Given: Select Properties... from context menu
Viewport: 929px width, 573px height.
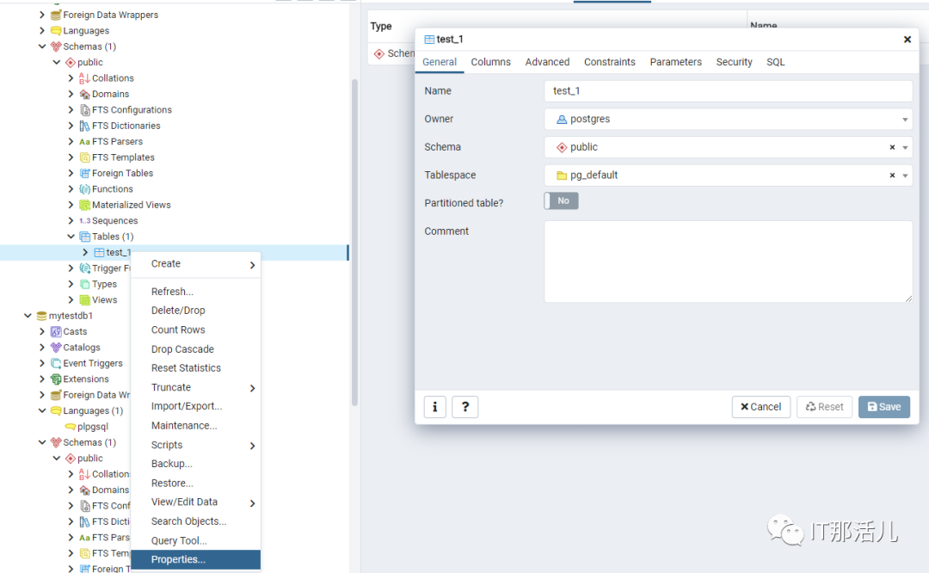Looking at the screenshot, I should click(178, 560).
